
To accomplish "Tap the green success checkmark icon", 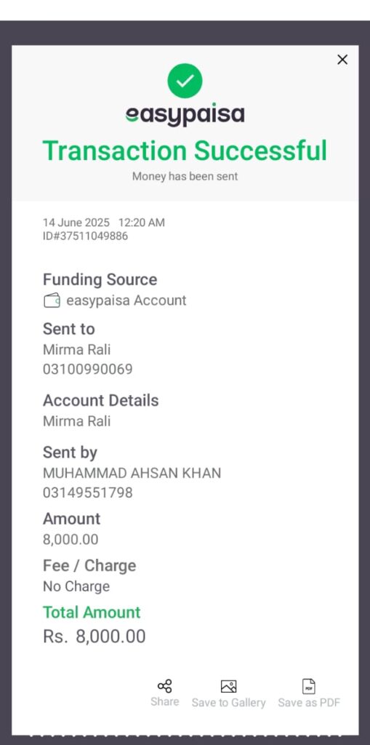I will (185, 81).
